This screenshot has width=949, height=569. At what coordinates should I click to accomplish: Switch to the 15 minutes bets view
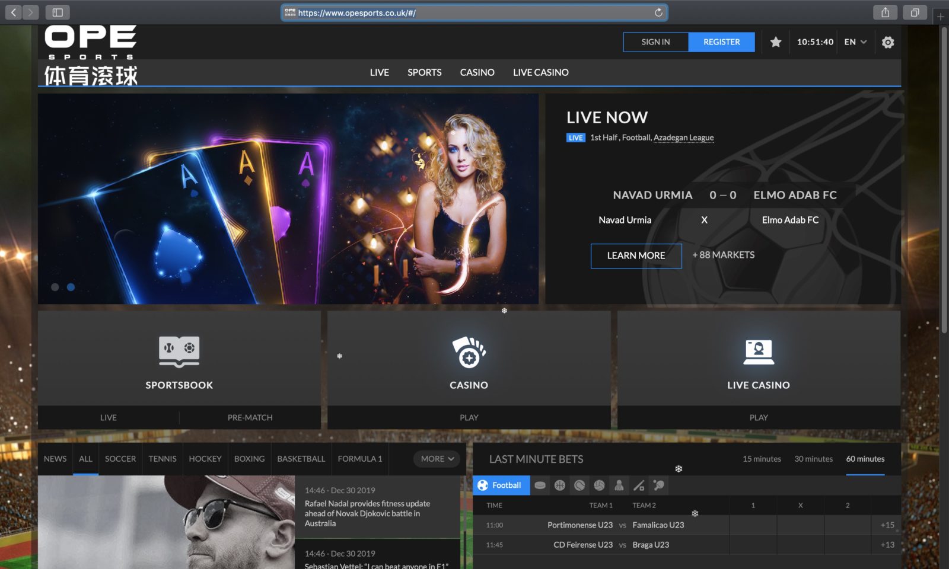tap(762, 459)
